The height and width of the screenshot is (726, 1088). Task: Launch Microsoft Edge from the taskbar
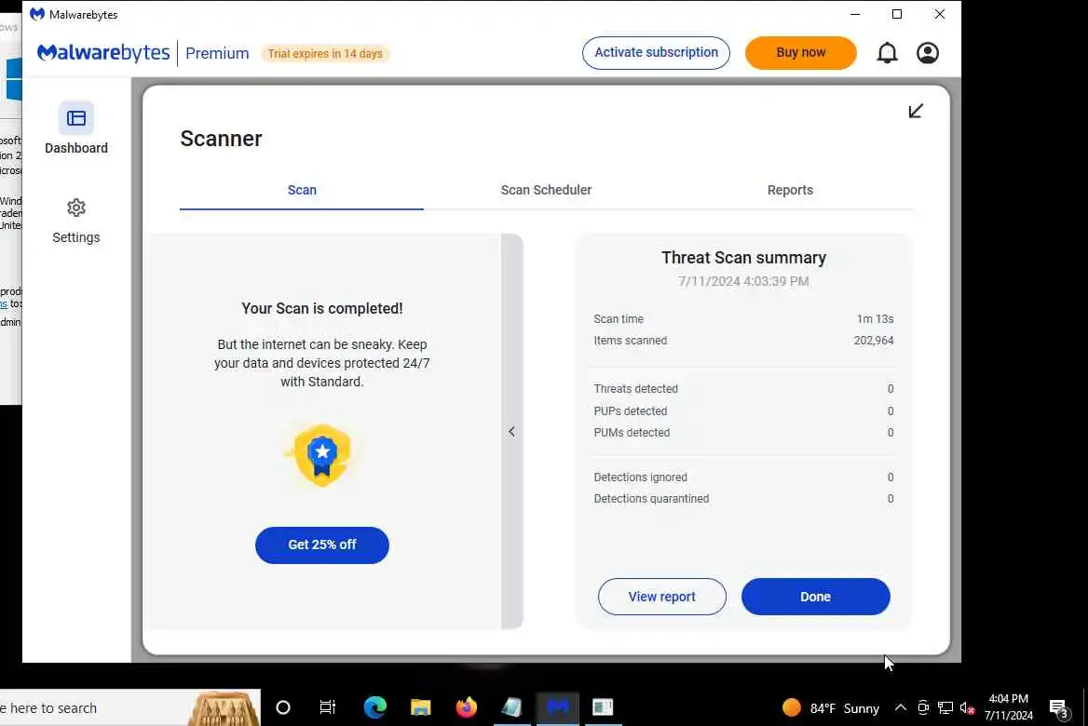374,707
